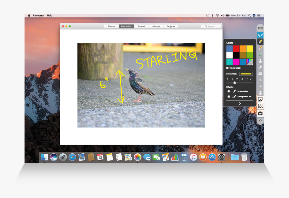Image resolution: width=289 pixels, height=198 pixels.
Task: Pick the green color swatch
Action: tap(250, 55)
